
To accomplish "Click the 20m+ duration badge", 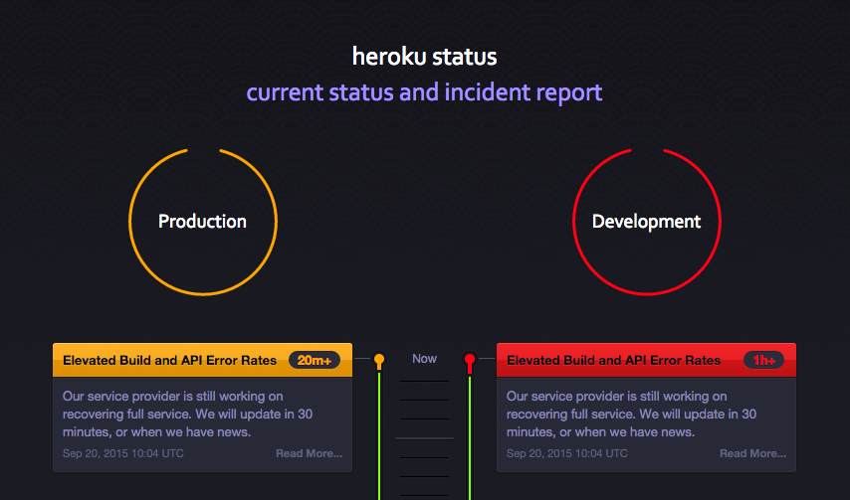I will 315,360.
